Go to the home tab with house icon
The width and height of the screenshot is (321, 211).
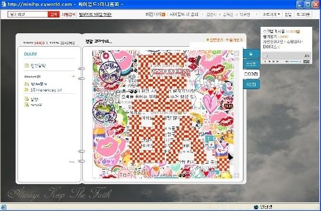(251, 54)
